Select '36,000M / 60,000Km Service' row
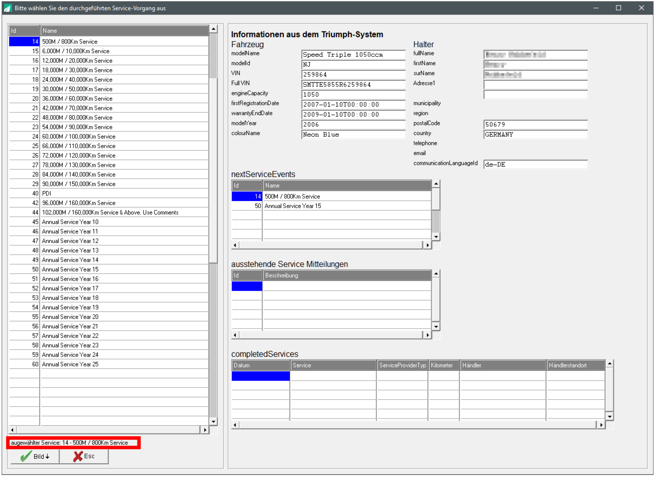 (108, 98)
